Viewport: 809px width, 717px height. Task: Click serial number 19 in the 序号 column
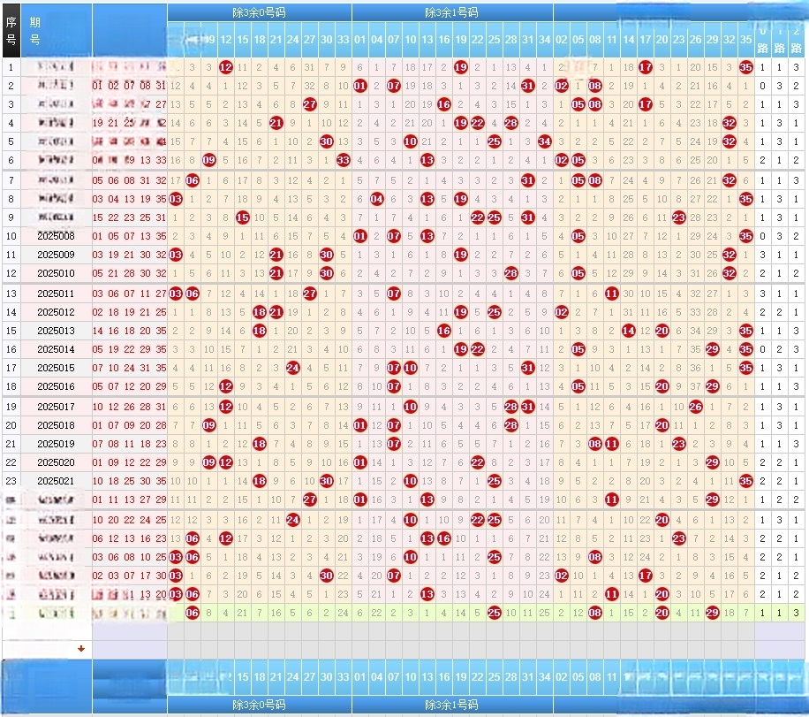click(x=11, y=407)
